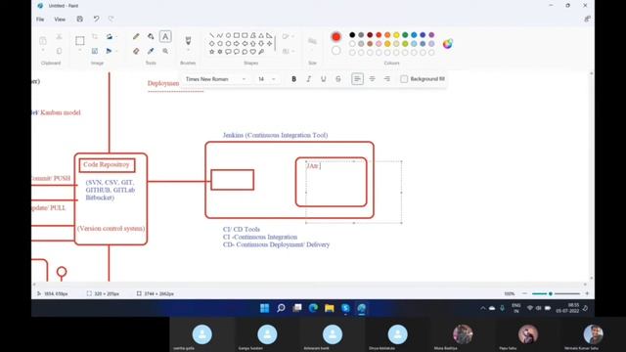The height and width of the screenshot is (352, 626).
Task: Pick the Triangle shape
Action: click(261, 35)
